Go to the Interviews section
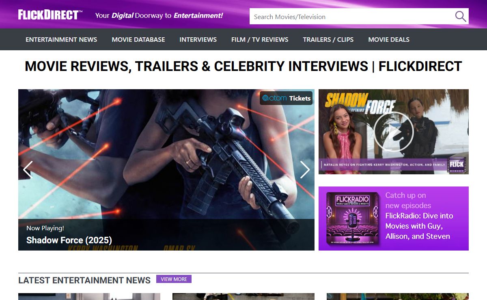The height and width of the screenshot is (300, 487). coord(198,39)
